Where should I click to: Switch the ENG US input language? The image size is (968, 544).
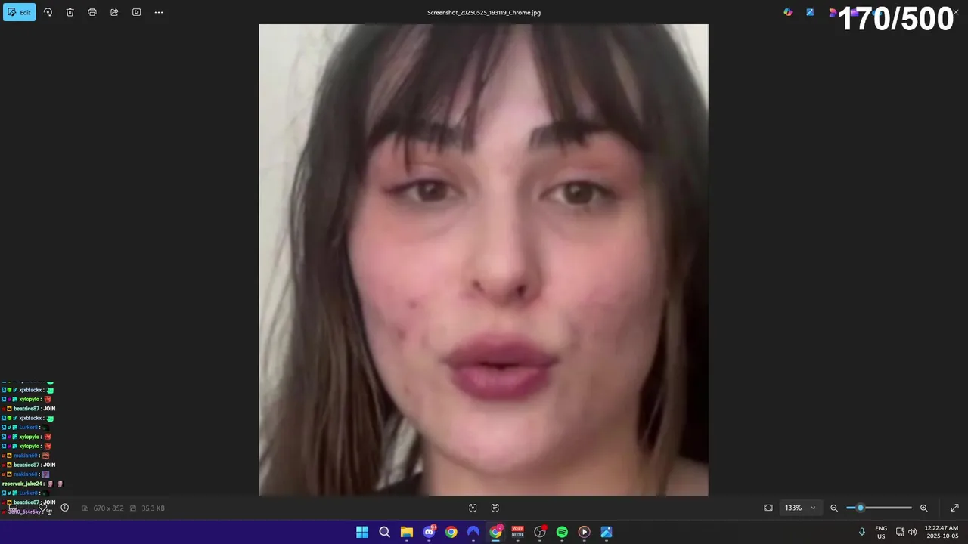pos(881,532)
